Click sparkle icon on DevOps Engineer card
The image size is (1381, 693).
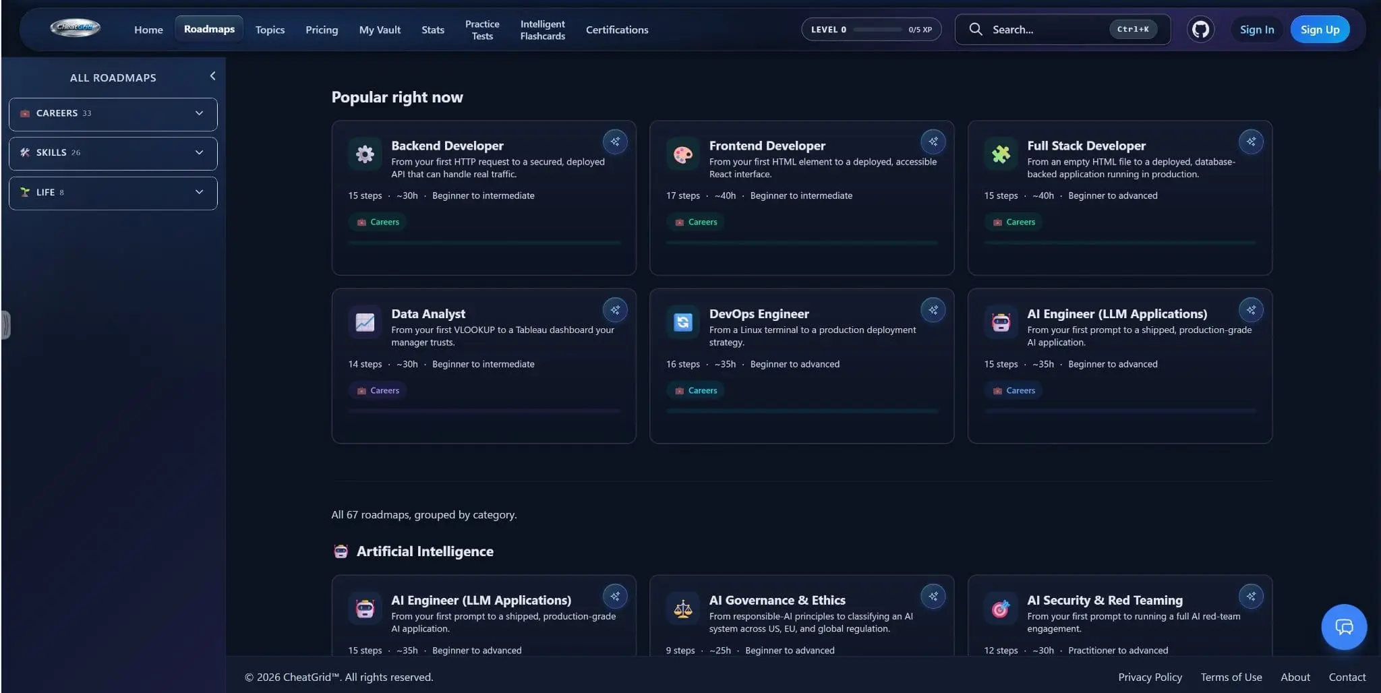[933, 310]
